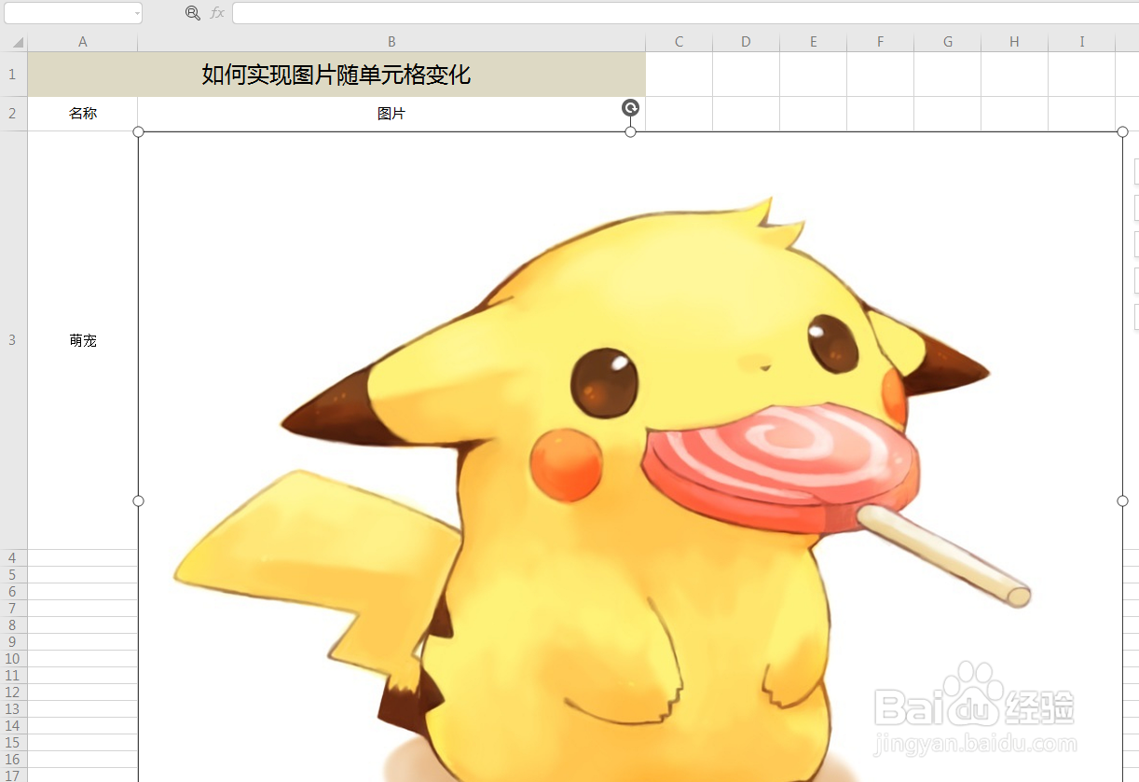Click the fx insert function icon
The height and width of the screenshot is (782, 1139).
pos(217,13)
